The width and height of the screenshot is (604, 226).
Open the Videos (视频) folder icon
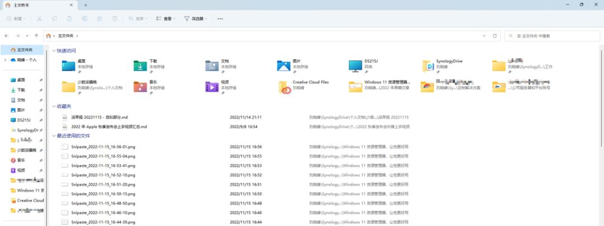(212, 87)
